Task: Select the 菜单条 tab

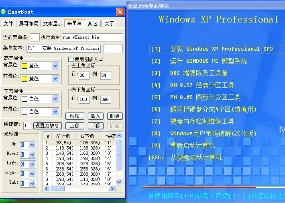Action: (75, 23)
